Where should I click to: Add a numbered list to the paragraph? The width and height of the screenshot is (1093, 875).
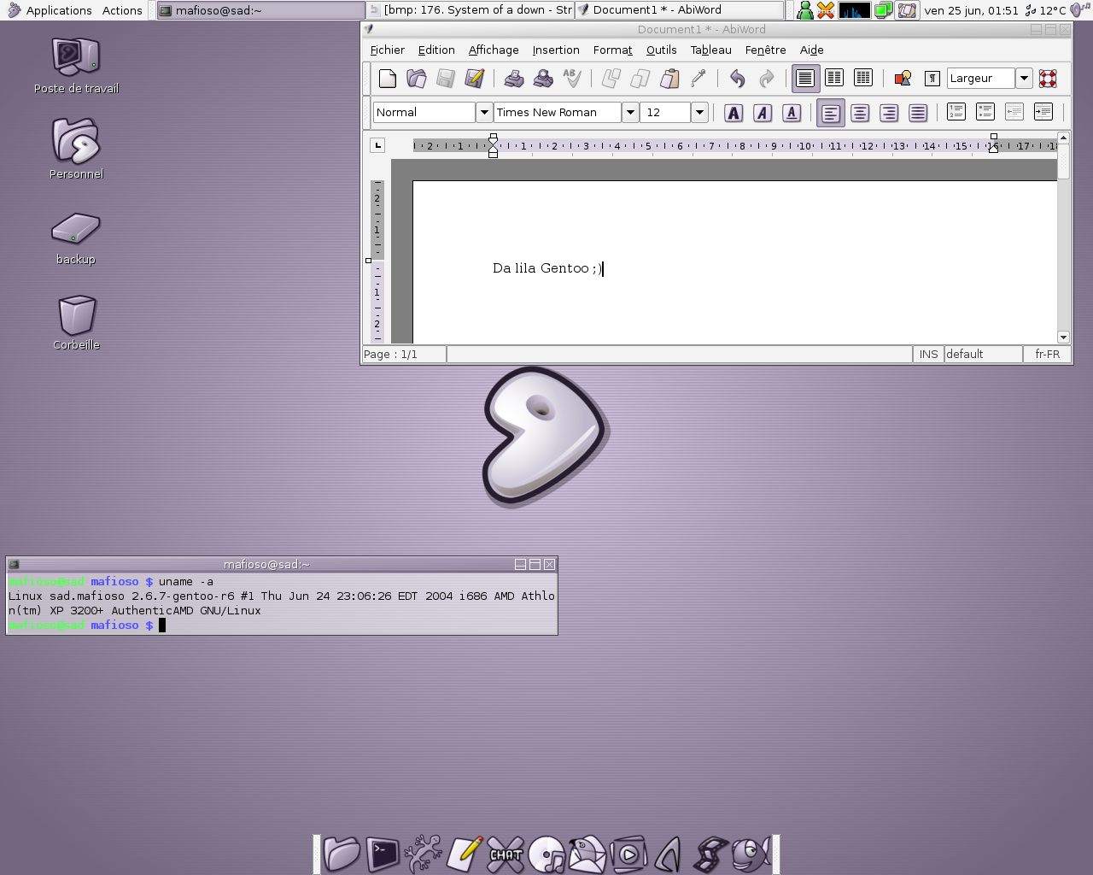click(x=956, y=112)
